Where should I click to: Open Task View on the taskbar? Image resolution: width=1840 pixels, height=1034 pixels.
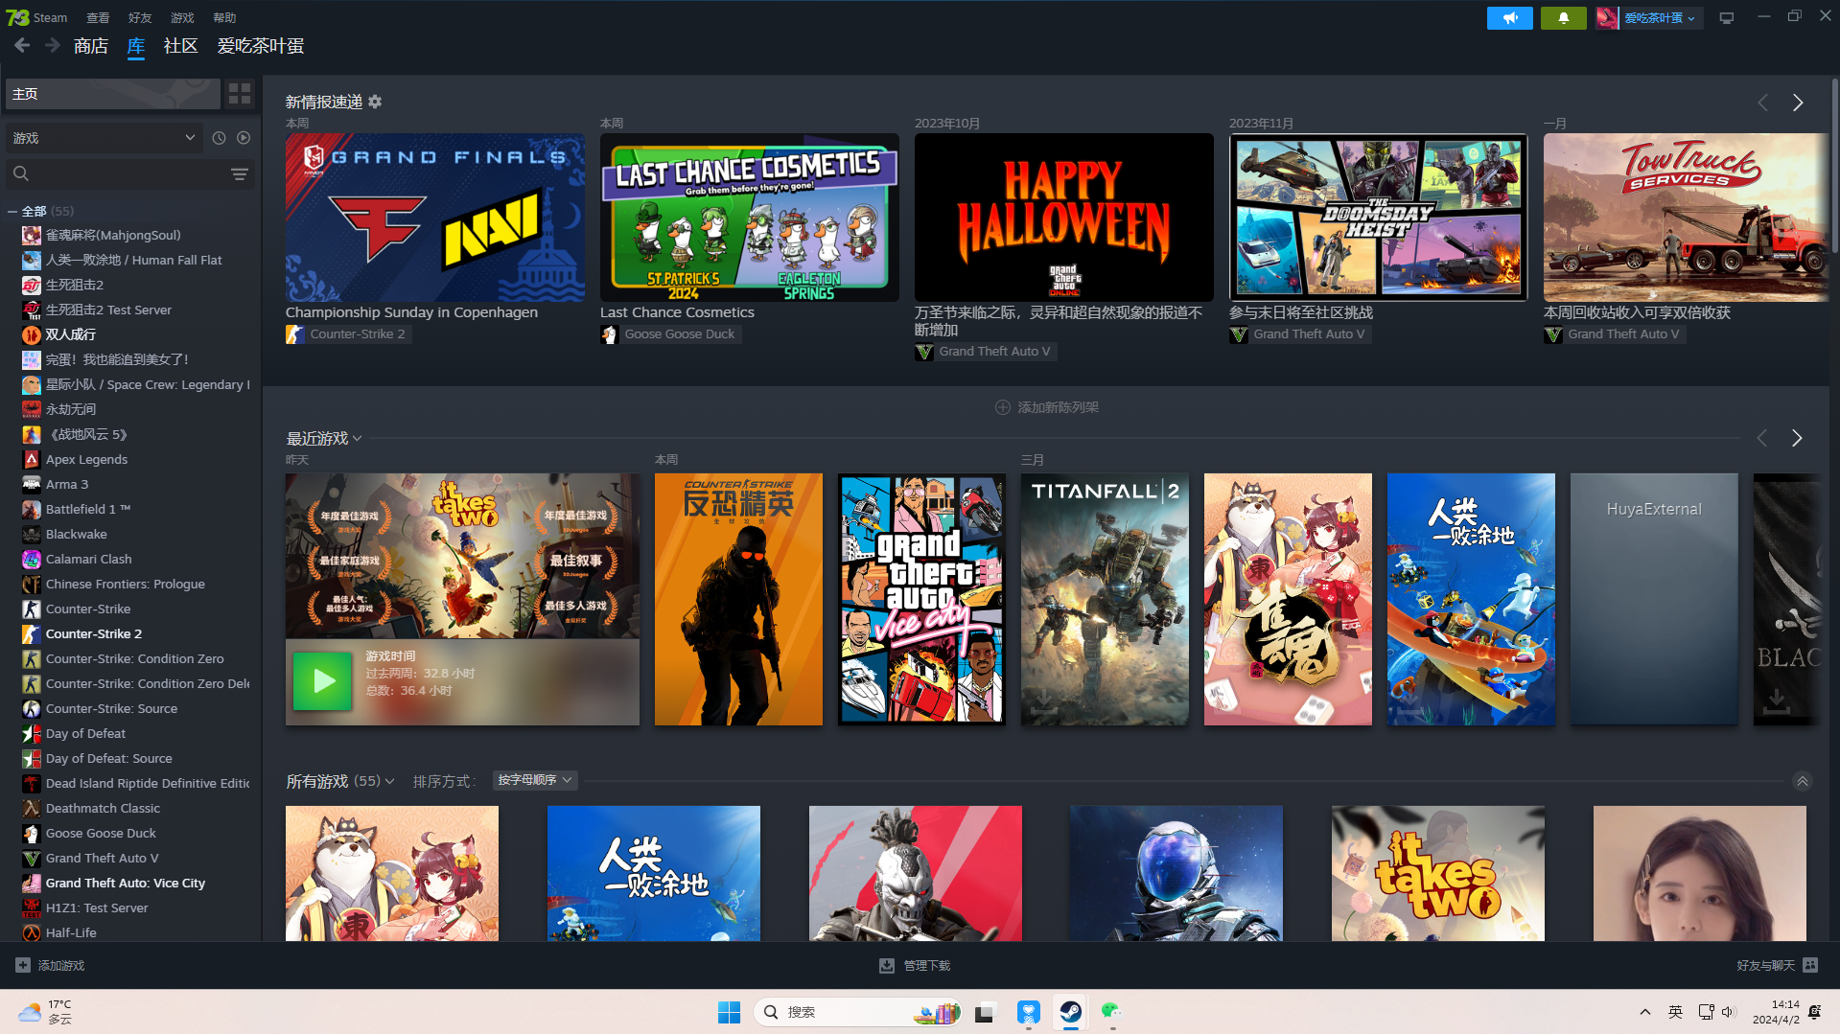tap(985, 1012)
